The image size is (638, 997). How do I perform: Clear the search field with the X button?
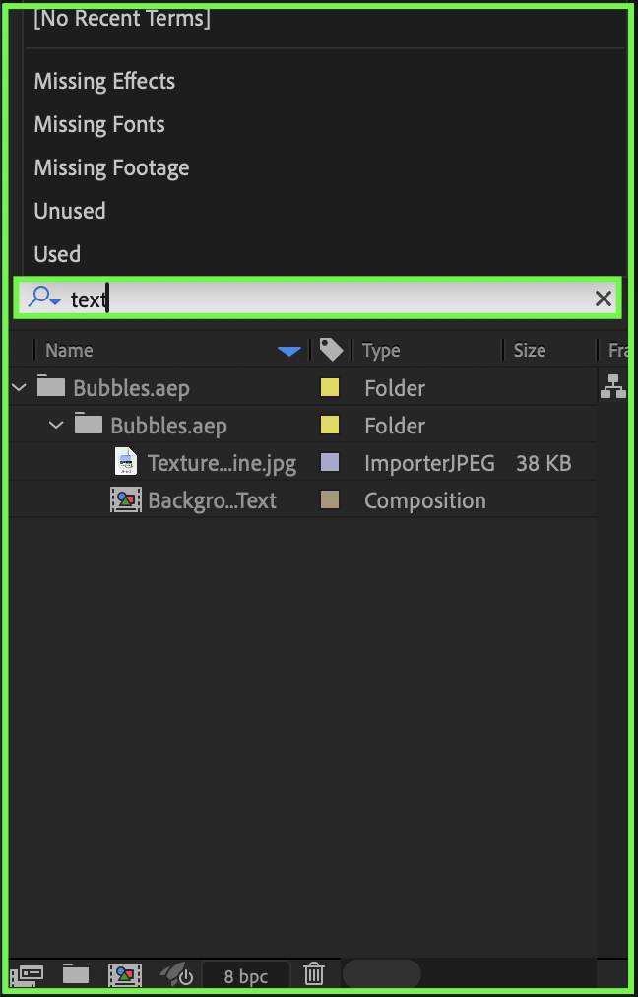tap(604, 299)
